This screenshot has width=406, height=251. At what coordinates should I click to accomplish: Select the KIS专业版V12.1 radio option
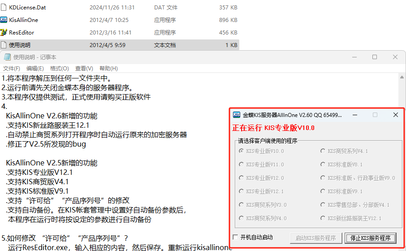point(242,191)
